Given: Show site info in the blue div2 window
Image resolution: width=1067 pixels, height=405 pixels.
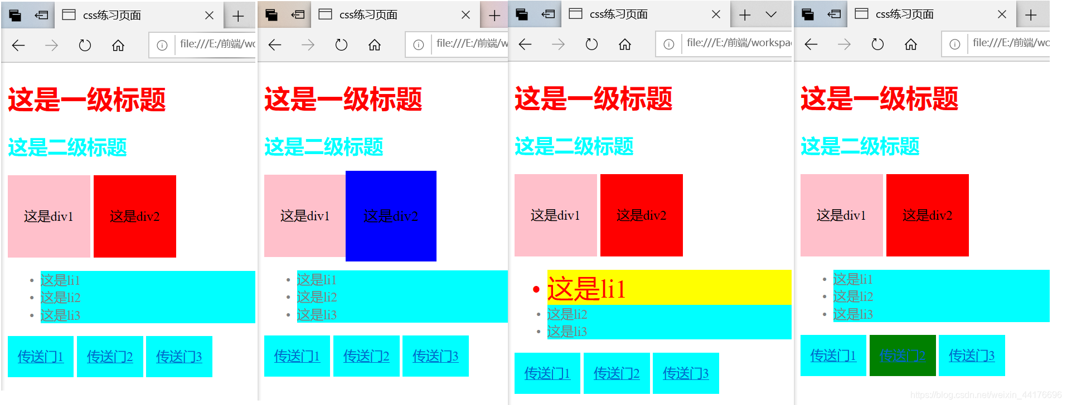Looking at the screenshot, I should (x=418, y=45).
